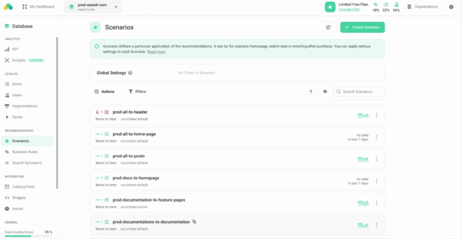Click the Recombee logo icon
The image size is (462, 239).
8,6
